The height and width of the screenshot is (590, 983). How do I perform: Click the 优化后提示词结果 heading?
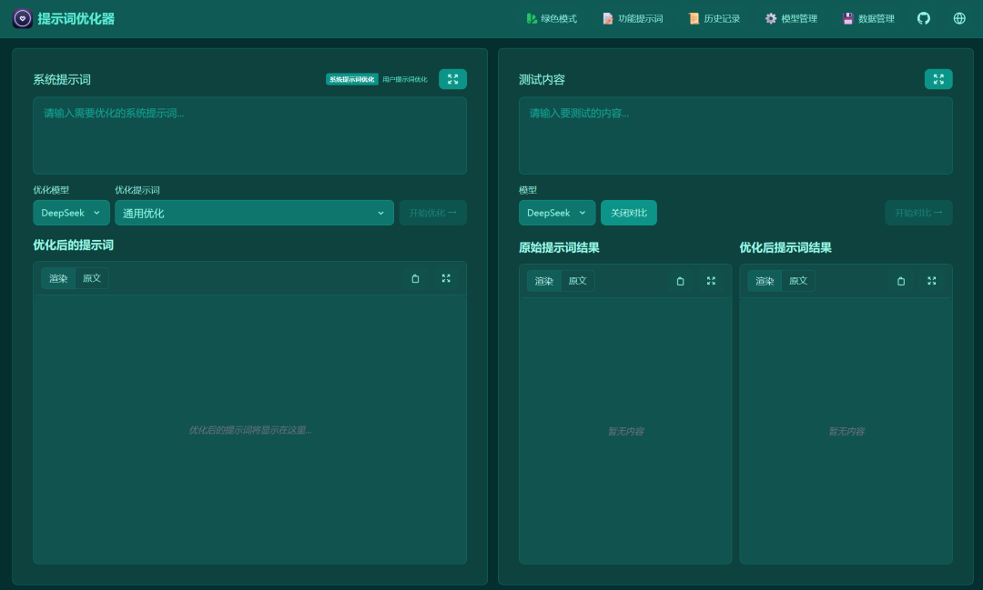[x=785, y=248]
